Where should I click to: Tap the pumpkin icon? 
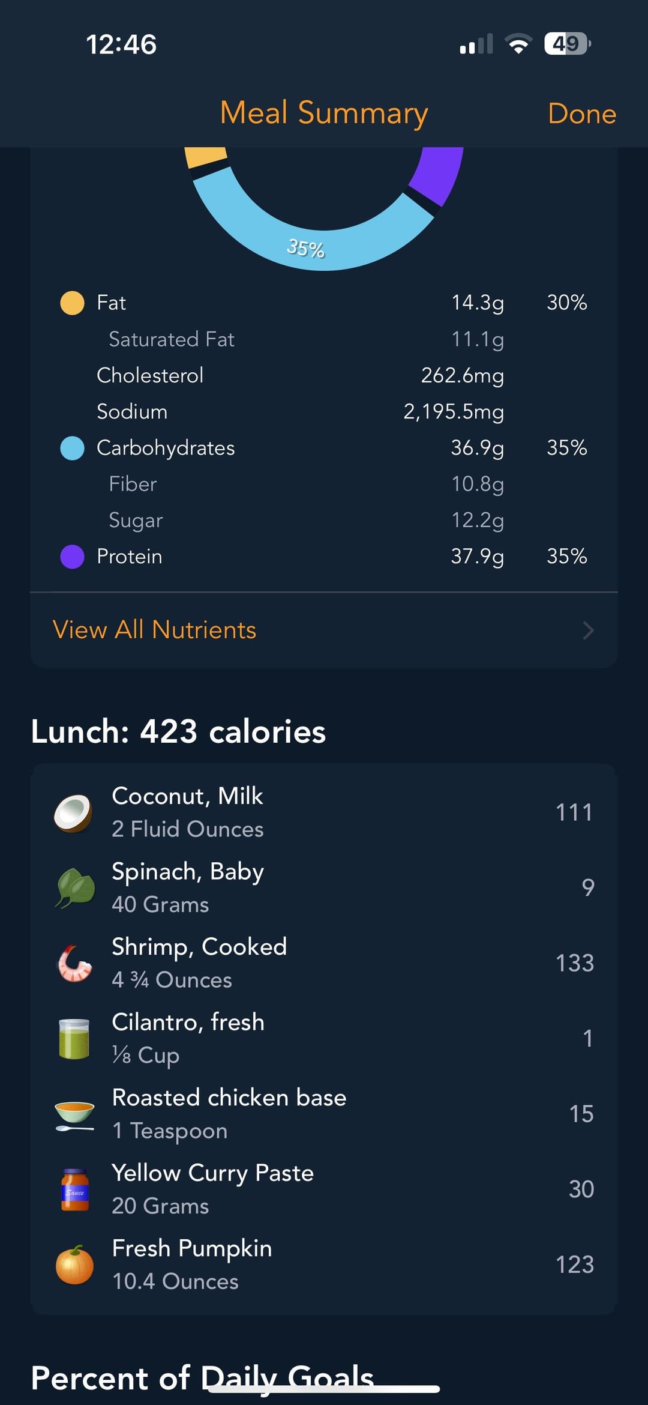(x=74, y=1264)
